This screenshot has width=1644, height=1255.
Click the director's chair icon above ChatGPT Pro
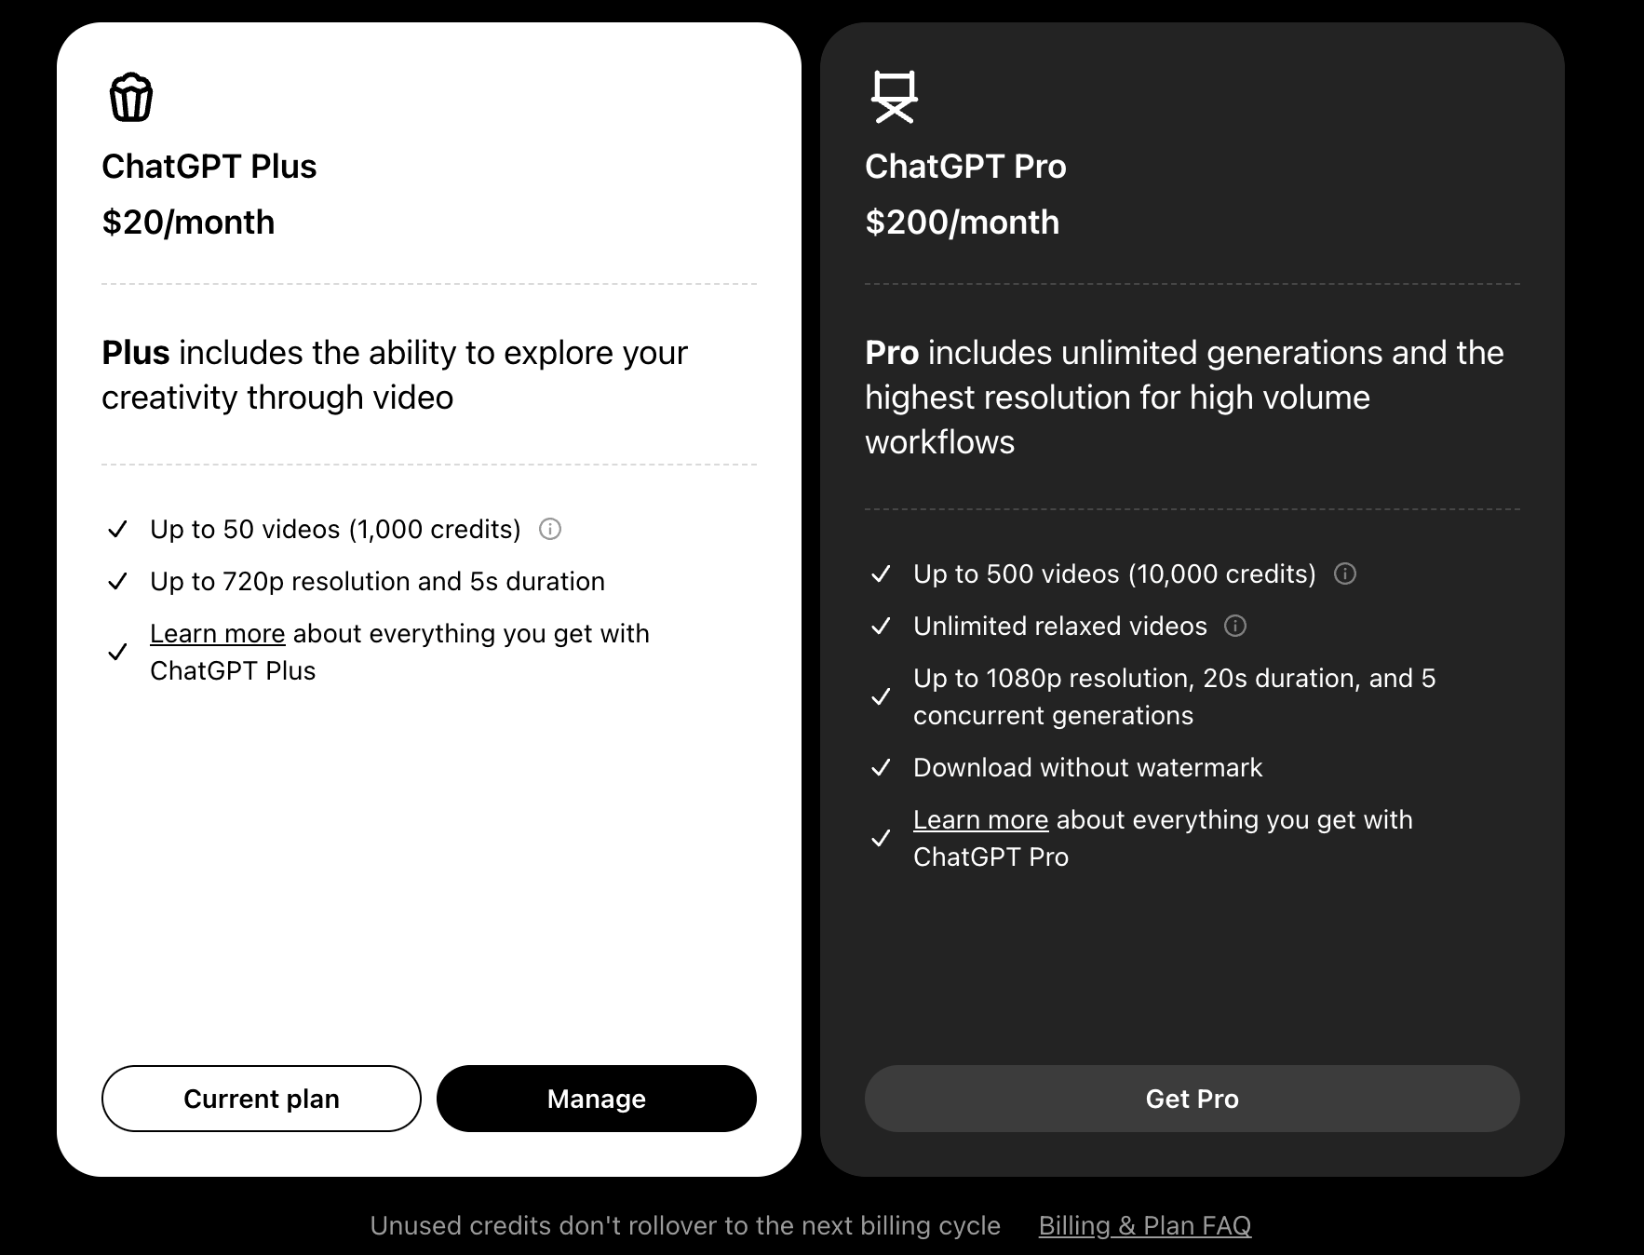click(x=895, y=97)
